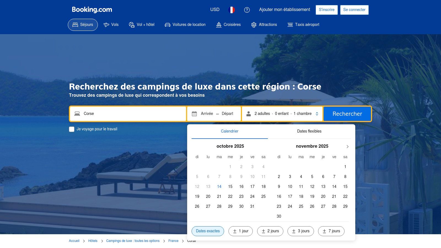The image size is (441, 248).
Task: Open the French flag language selector
Action: (x=232, y=10)
